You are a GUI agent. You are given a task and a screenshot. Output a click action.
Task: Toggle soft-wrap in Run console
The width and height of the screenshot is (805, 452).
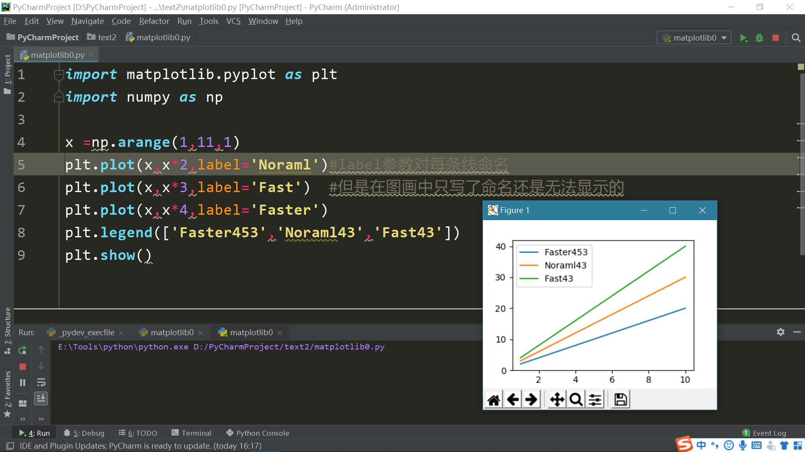click(x=41, y=383)
